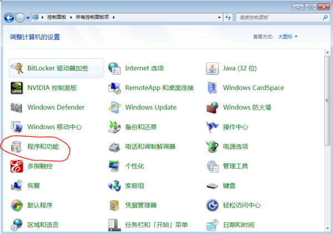The height and width of the screenshot is (234, 333).
Task: Open the 恢复 icon
Action: click(17, 186)
